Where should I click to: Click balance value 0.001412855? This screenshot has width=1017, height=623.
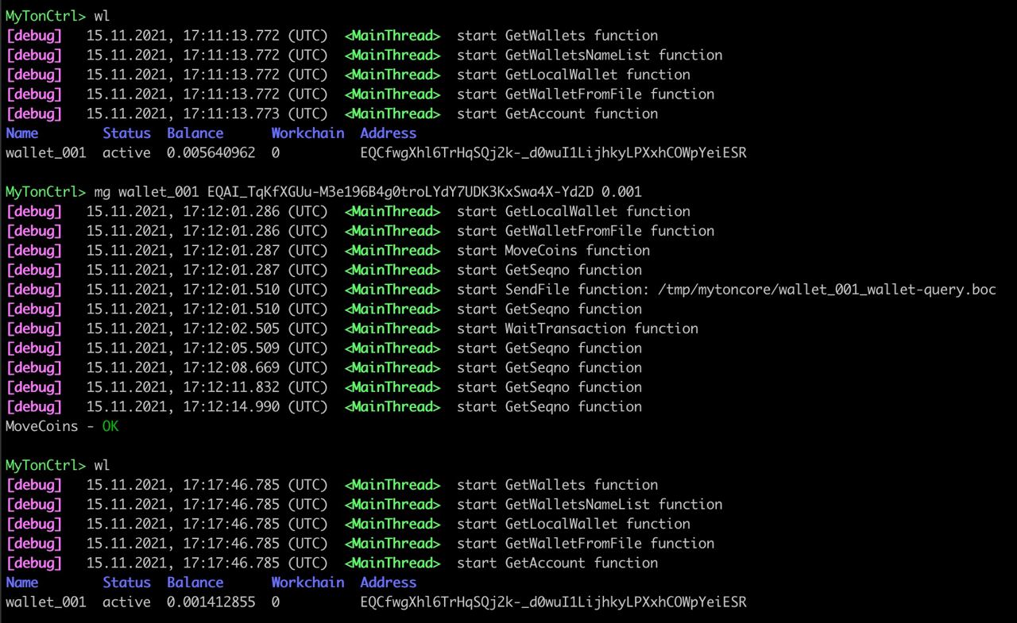click(211, 602)
